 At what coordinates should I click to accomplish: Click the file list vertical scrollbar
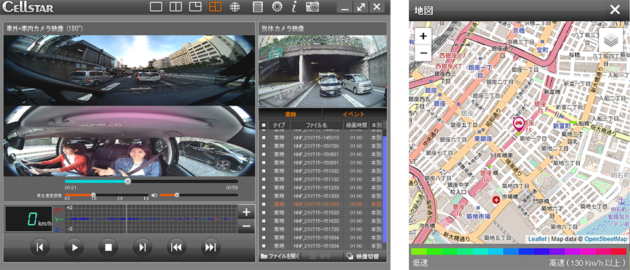(x=384, y=188)
